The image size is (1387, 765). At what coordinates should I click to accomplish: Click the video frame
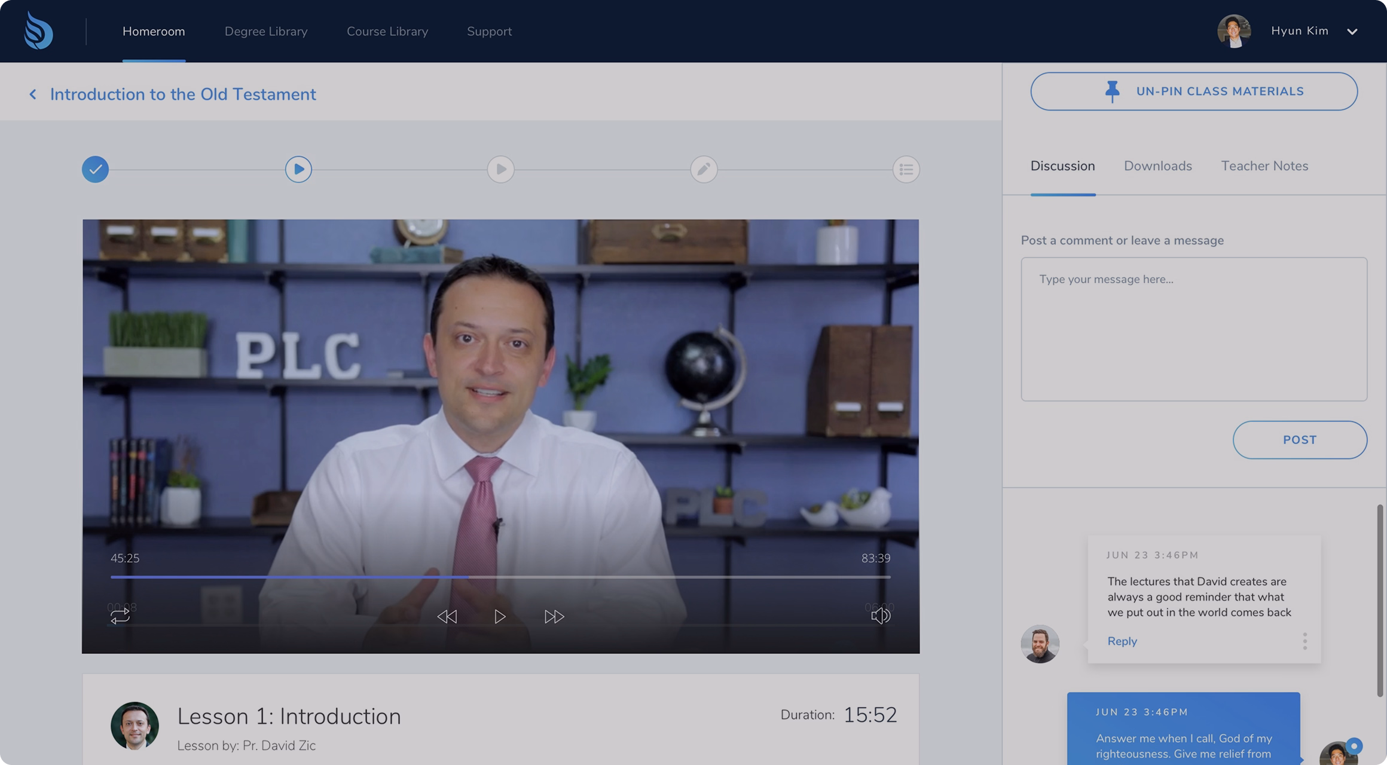pos(500,436)
